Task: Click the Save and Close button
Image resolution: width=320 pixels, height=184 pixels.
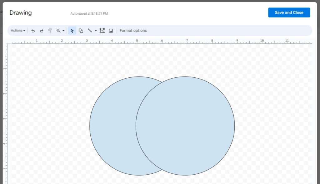Action: point(289,12)
